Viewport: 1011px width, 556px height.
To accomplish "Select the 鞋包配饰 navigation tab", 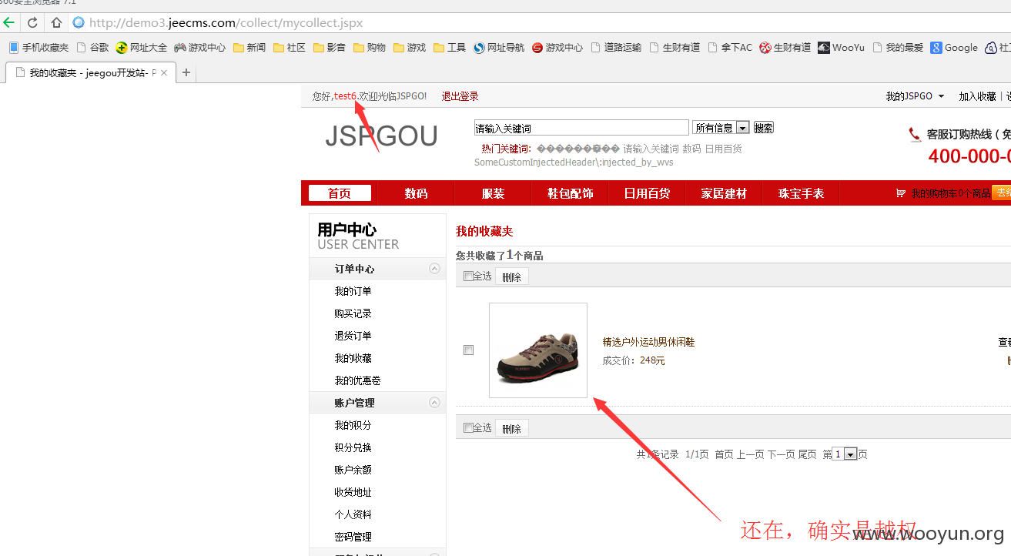I will [571, 193].
